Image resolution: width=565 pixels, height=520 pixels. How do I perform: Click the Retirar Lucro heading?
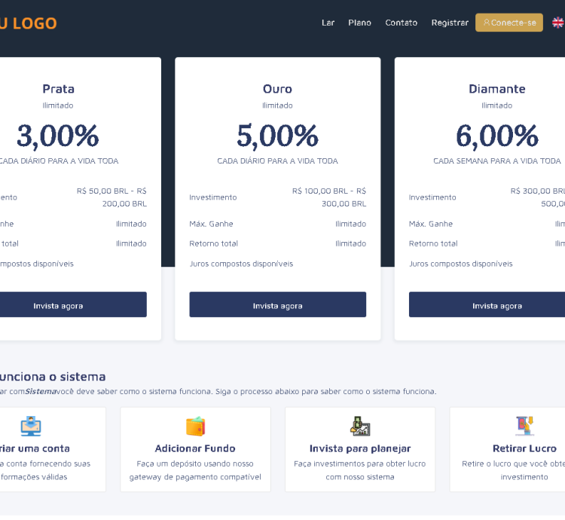pyautogui.click(x=524, y=448)
